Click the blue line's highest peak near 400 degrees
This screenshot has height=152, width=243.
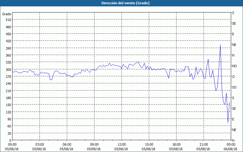[x=220, y=45]
